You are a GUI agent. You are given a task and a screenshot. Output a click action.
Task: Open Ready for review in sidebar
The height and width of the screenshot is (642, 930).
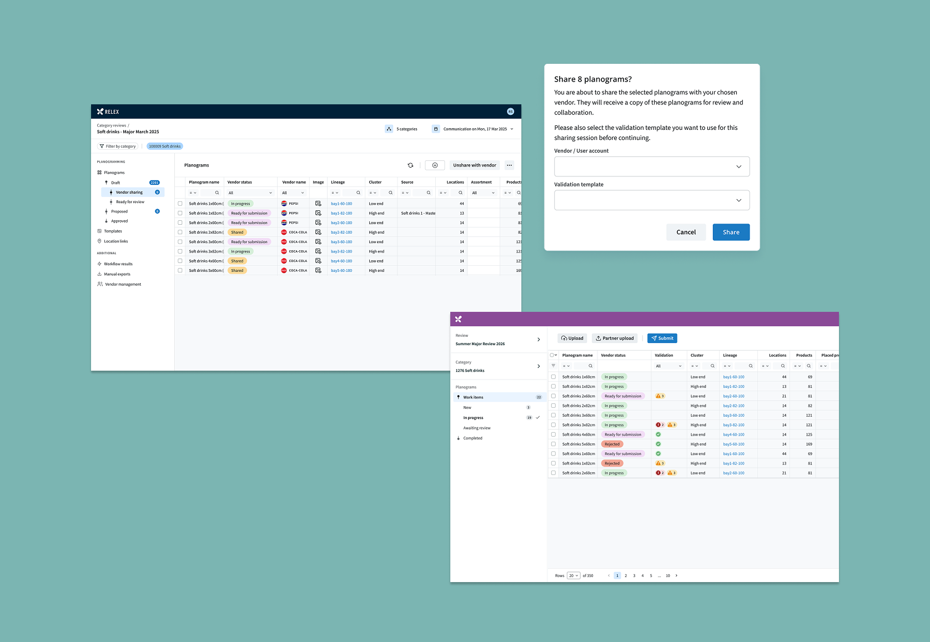(130, 202)
